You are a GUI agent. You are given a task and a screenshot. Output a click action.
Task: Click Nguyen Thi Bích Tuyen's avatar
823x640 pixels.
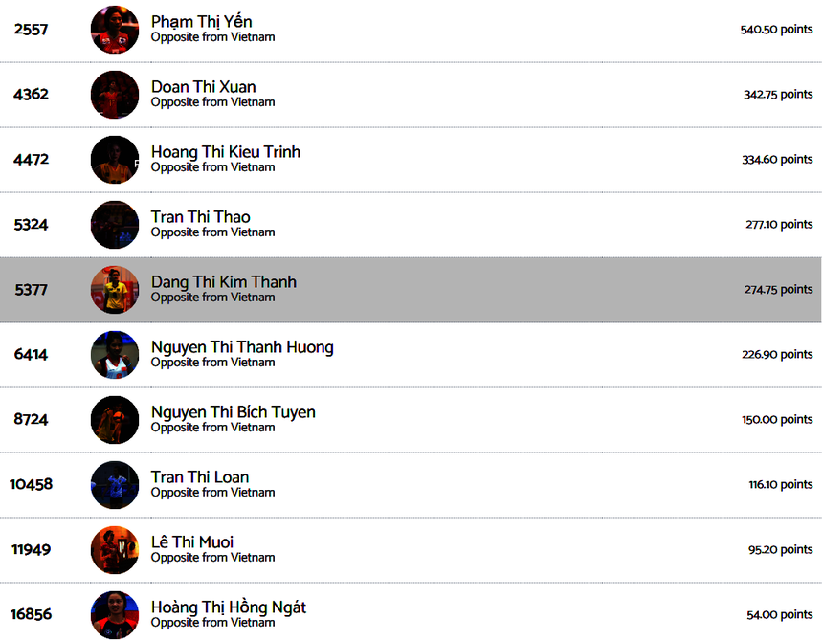pyautogui.click(x=115, y=420)
